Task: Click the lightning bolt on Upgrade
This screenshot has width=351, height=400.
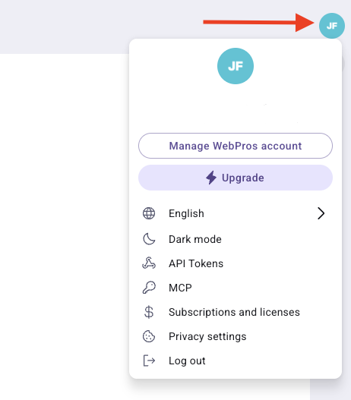Action: click(211, 178)
